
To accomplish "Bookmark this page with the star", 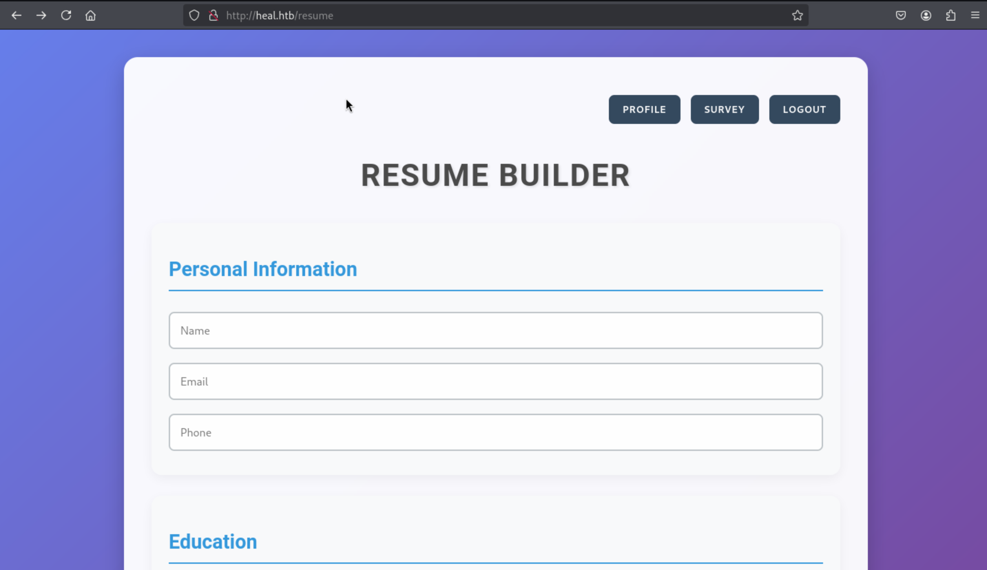I will pos(797,15).
